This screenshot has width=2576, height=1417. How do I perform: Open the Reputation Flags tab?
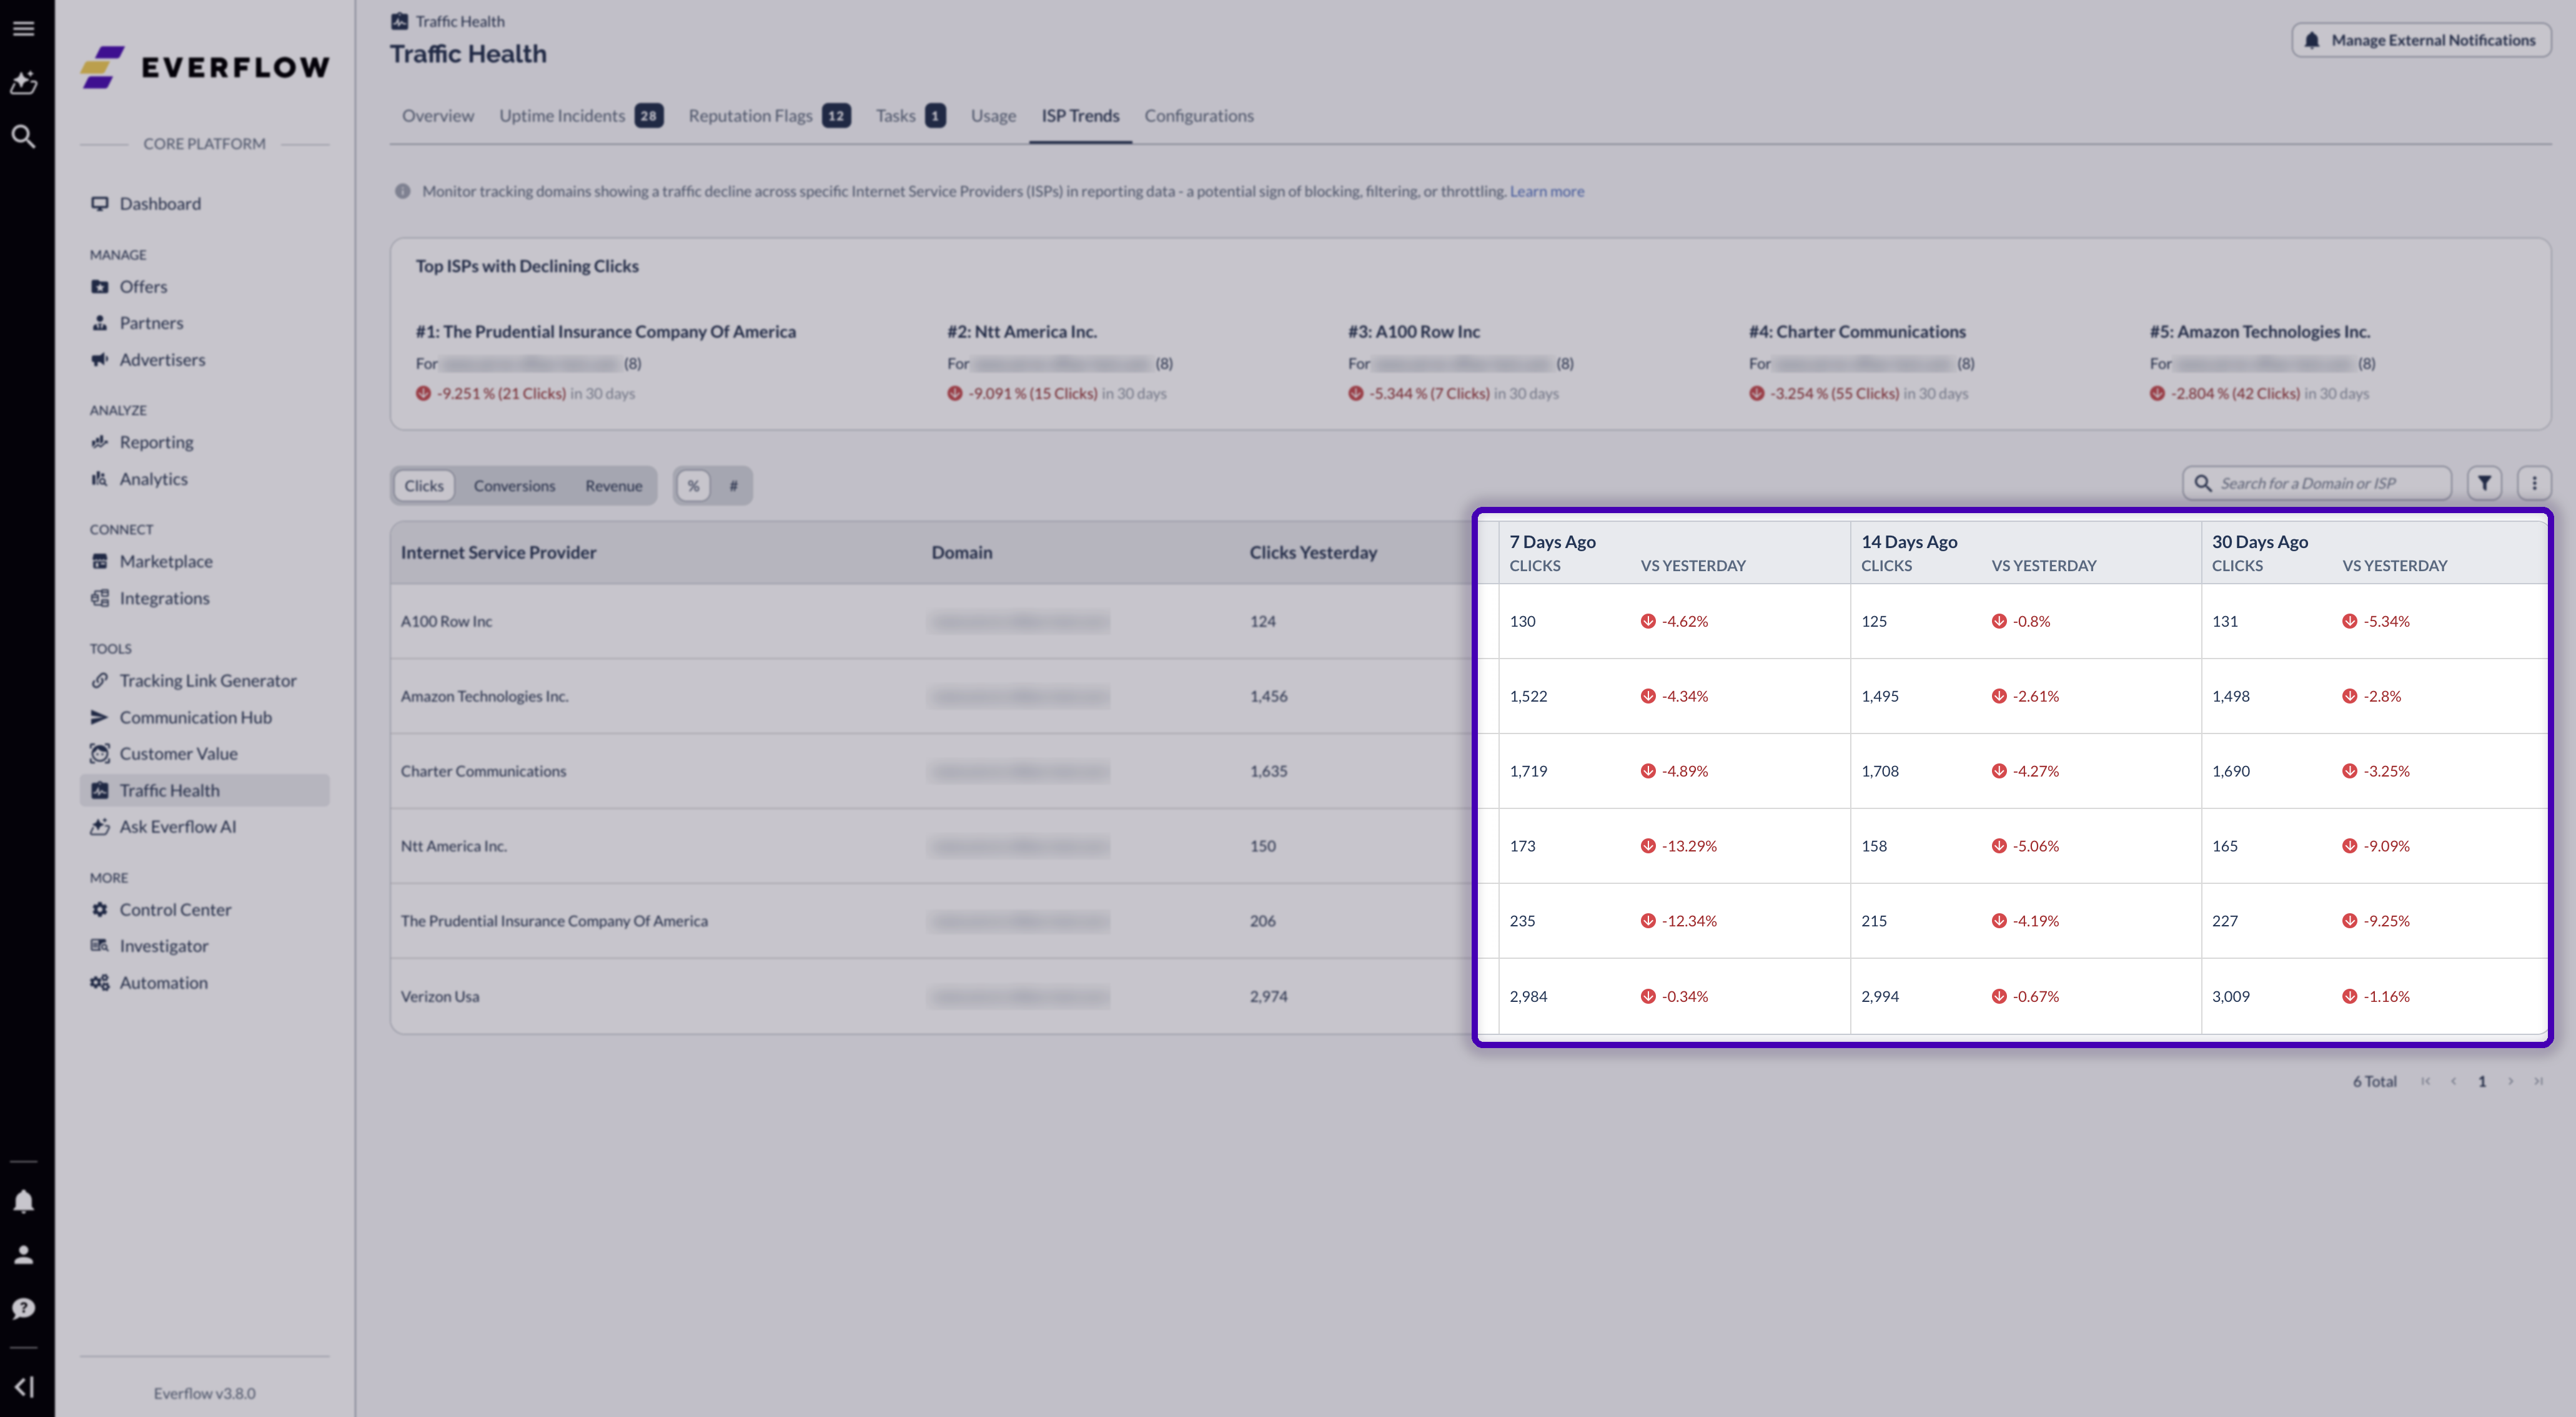[x=770, y=116]
